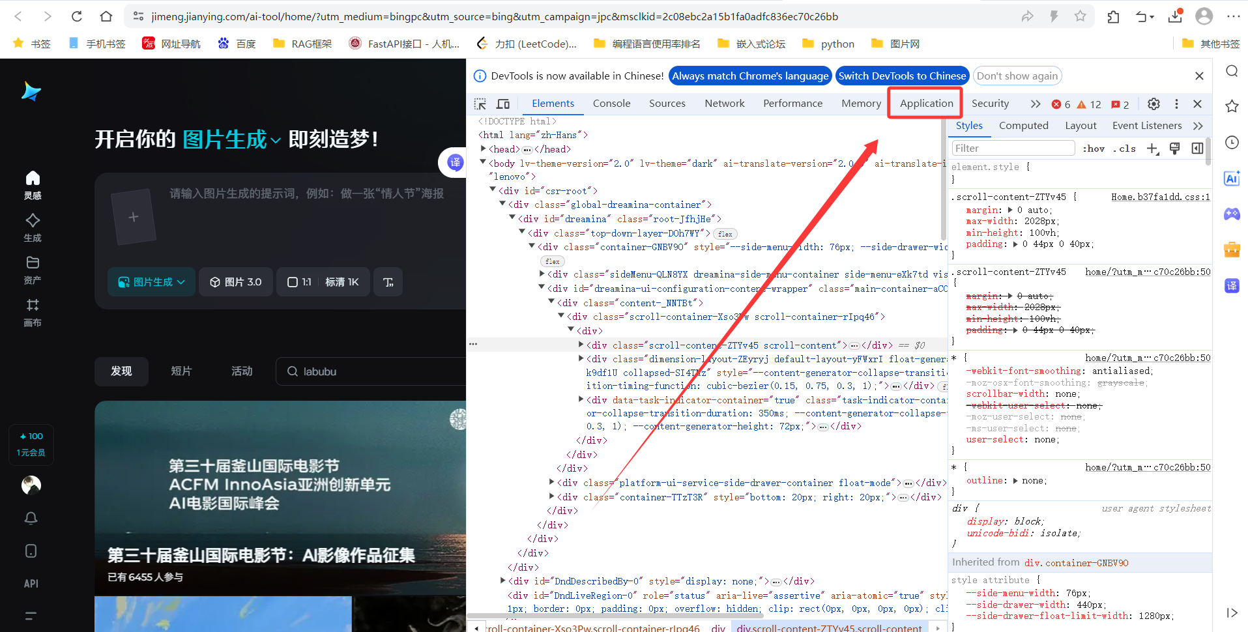Open DevTools customize three-dot menu
Image resolution: width=1248 pixels, height=632 pixels.
[1176, 104]
